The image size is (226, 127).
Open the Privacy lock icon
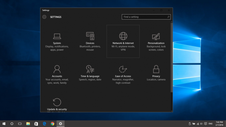tap(156, 69)
